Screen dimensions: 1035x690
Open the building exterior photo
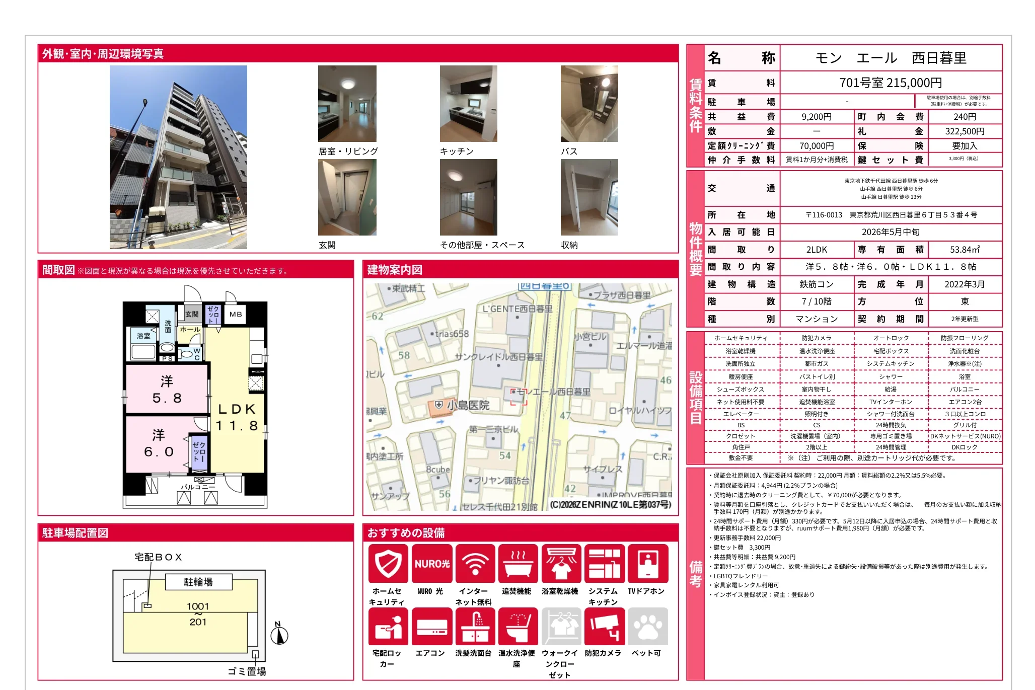pos(178,157)
